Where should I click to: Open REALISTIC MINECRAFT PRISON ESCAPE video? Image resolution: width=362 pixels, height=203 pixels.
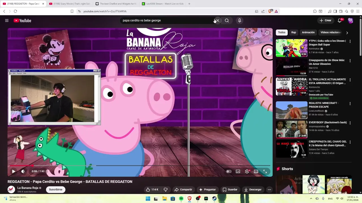[x=292, y=110]
